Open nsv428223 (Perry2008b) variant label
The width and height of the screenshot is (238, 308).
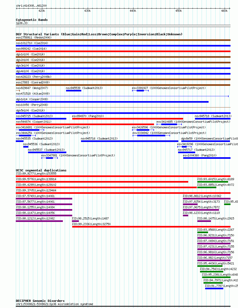34,77
